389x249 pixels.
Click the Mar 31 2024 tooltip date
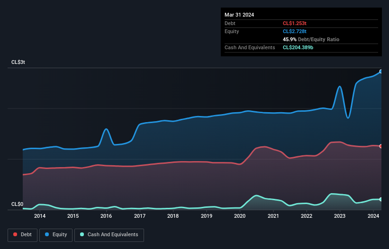239,15
